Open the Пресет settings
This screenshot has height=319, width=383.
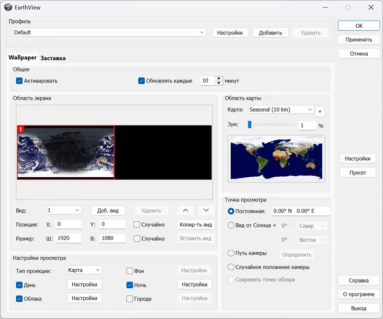(358, 172)
